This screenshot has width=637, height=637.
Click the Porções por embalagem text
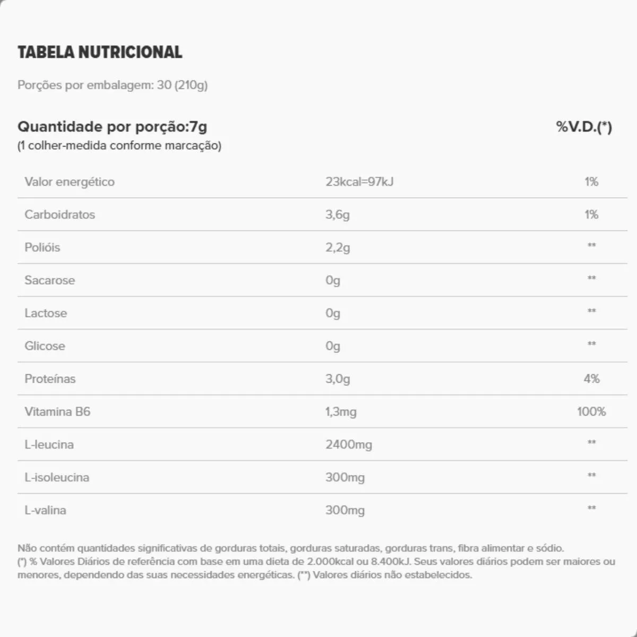click(113, 85)
